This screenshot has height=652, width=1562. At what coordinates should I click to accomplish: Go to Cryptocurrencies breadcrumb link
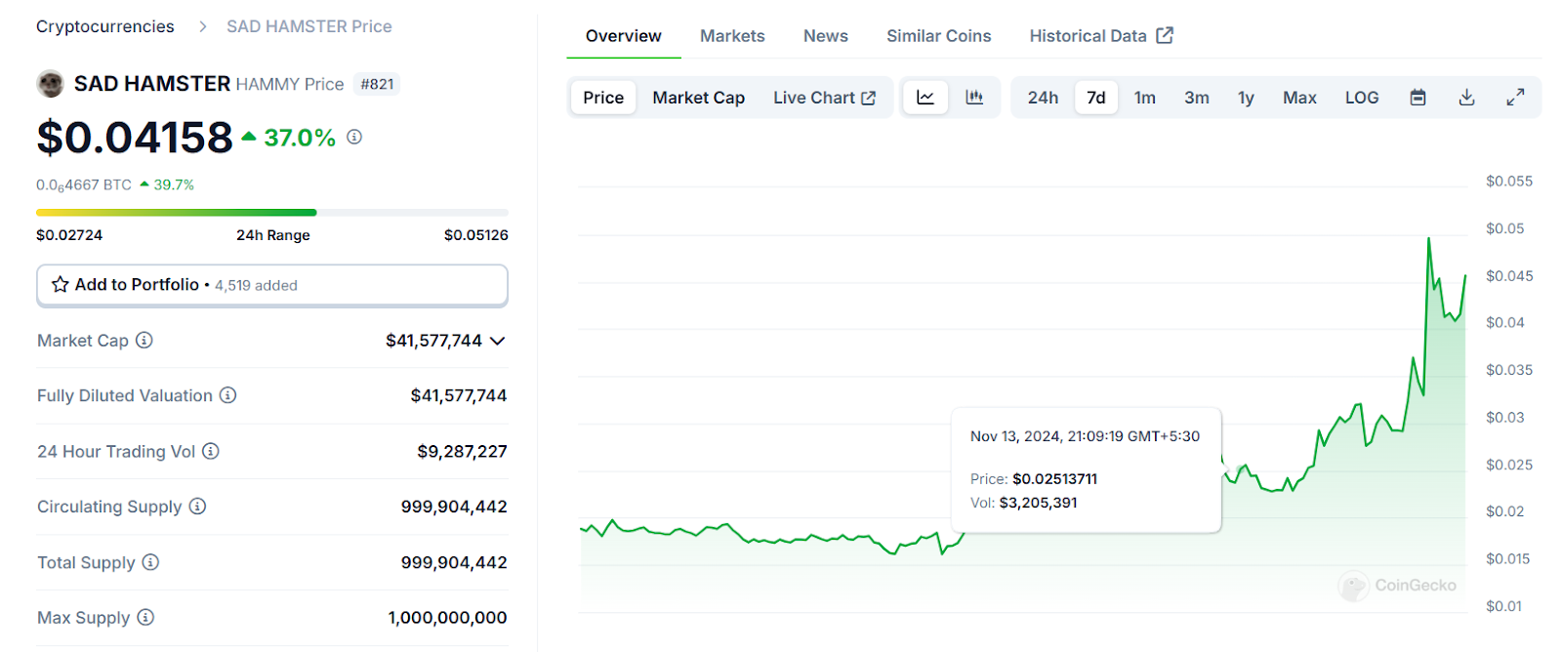pos(105,26)
